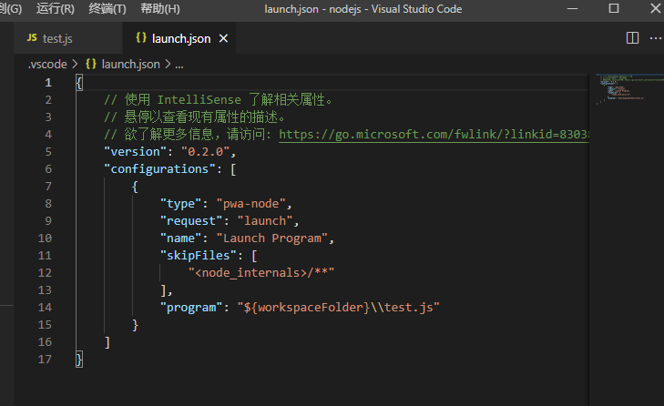Viewport: 664px width, 406px height.
Task: Maximize the Visual Studio Code window
Action: 614,8
